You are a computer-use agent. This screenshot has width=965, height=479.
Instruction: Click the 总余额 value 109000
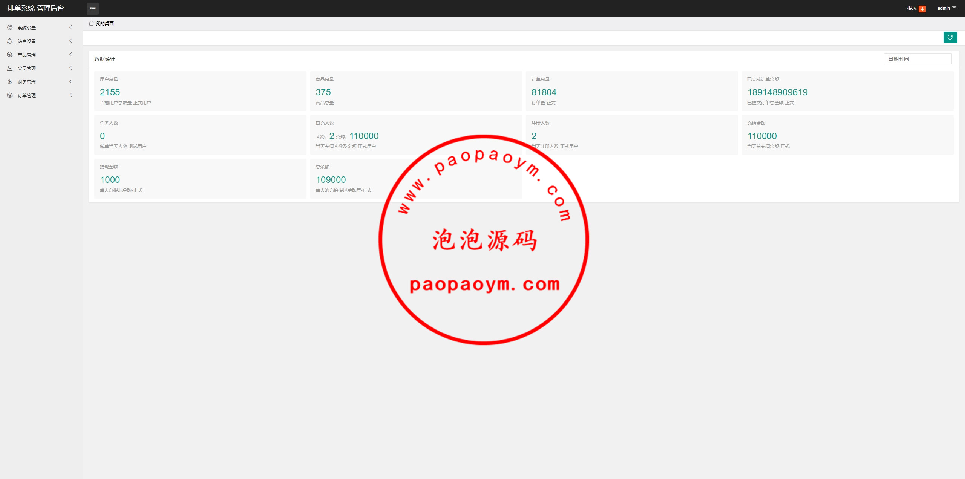click(331, 180)
